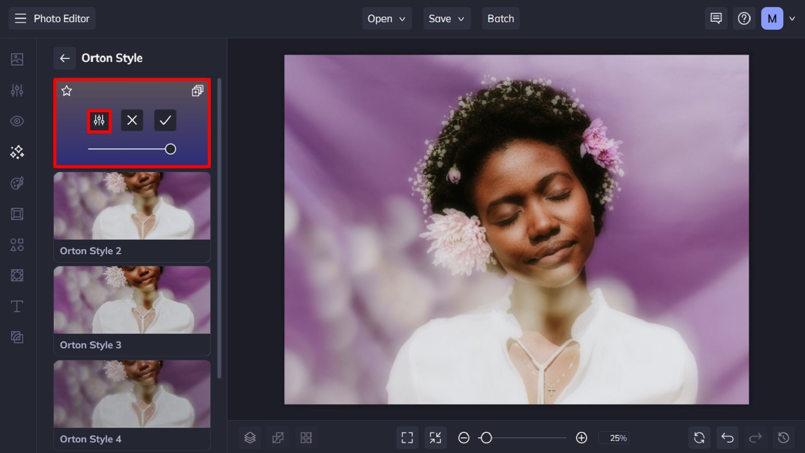Open the effect's adjustment settings icon

[99, 120]
